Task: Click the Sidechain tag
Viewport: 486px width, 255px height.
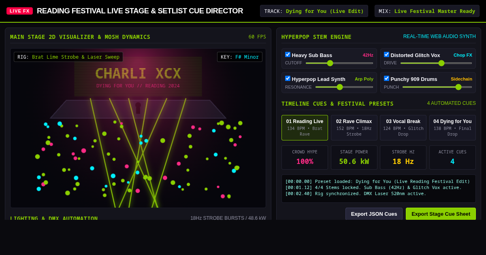Action: point(461,79)
